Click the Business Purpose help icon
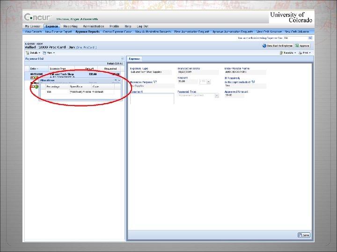Viewport: 337px width, 252px height. pyautogui.click(x=155, y=82)
